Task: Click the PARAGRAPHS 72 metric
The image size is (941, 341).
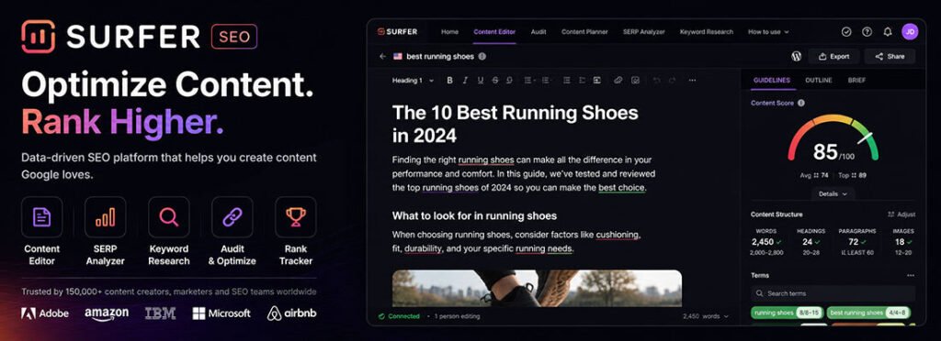Action: pyautogui.click(x=857, y=242)
